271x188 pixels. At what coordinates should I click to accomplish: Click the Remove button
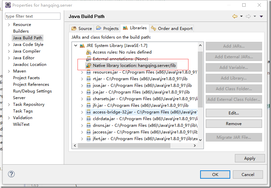click(x=234, y=123)
